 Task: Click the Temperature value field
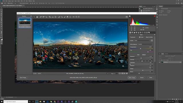(151, 47)
